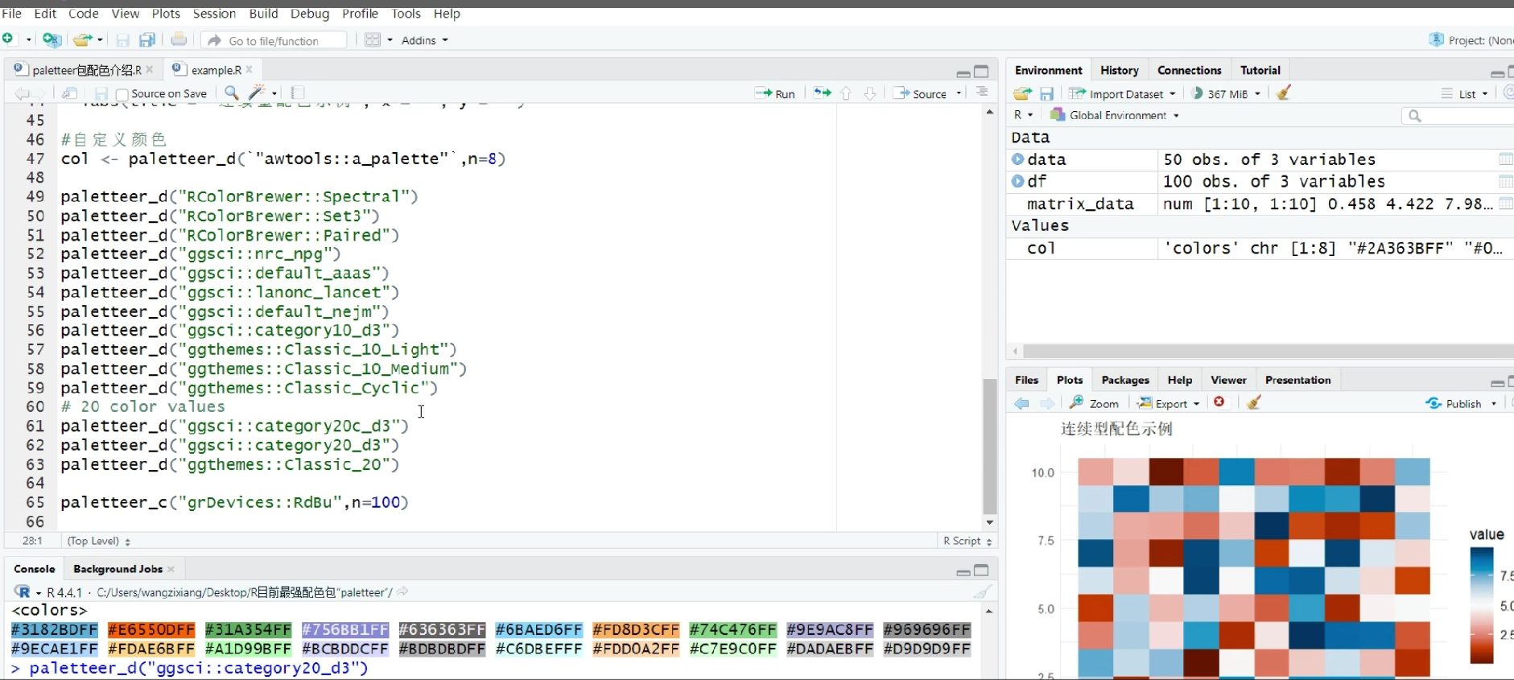The image size is (1514, 680).
Task: Open the Addins dropdown
Action: coord(424,40)
